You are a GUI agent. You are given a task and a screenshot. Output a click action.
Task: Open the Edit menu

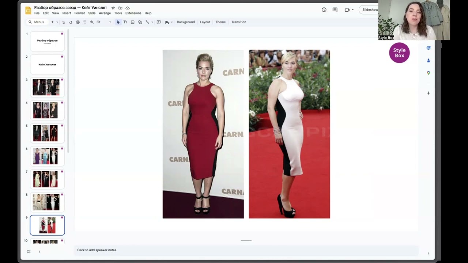coord(46,13)
